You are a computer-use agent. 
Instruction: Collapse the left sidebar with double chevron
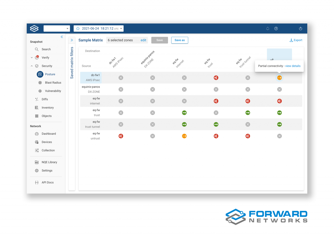(x=62, y=37)
